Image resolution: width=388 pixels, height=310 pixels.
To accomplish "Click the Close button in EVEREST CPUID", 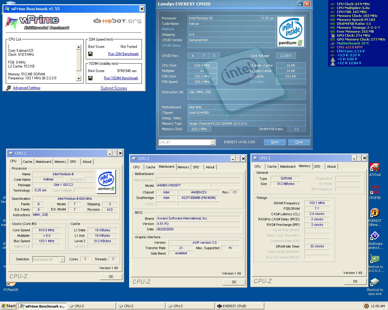I will pyautogui.click(x=299, y=142).
